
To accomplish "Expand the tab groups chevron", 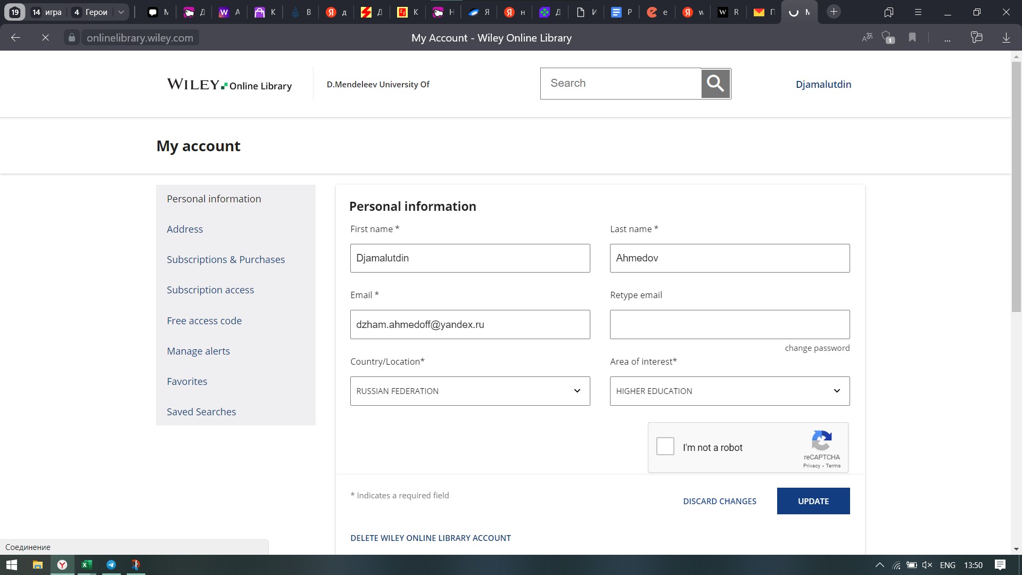I will 121,12.
